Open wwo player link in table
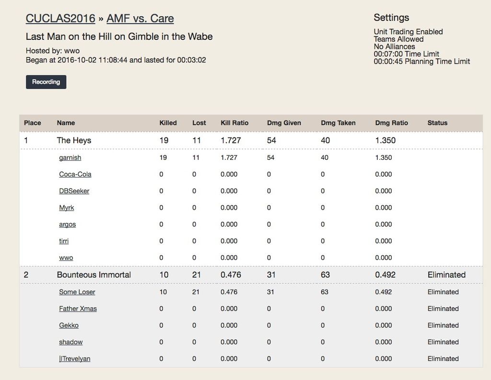This screenshot has height=380, width=491. 66,258
